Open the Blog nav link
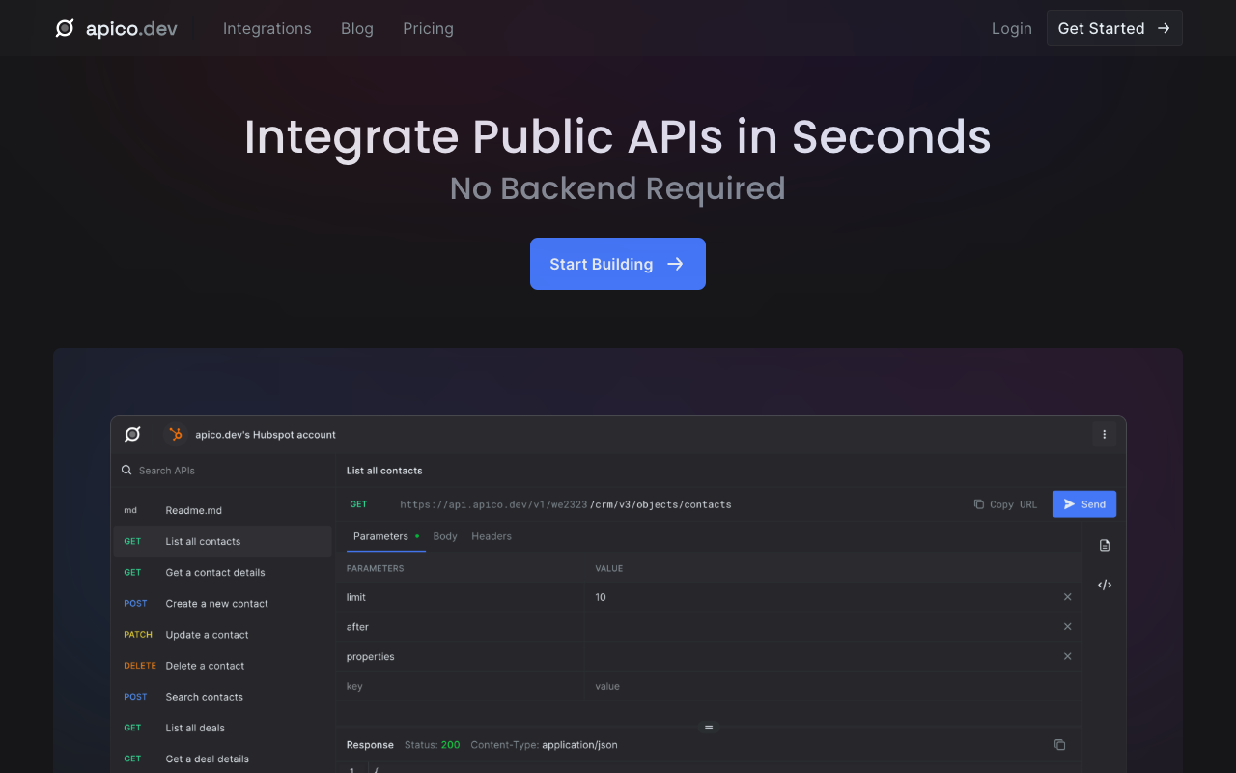This screenshot has height=773, width=1236. pos(357,28)
